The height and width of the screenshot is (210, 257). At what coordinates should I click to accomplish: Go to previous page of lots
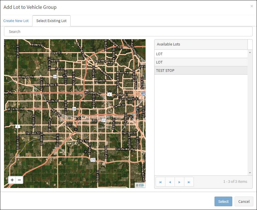point(170,182)
